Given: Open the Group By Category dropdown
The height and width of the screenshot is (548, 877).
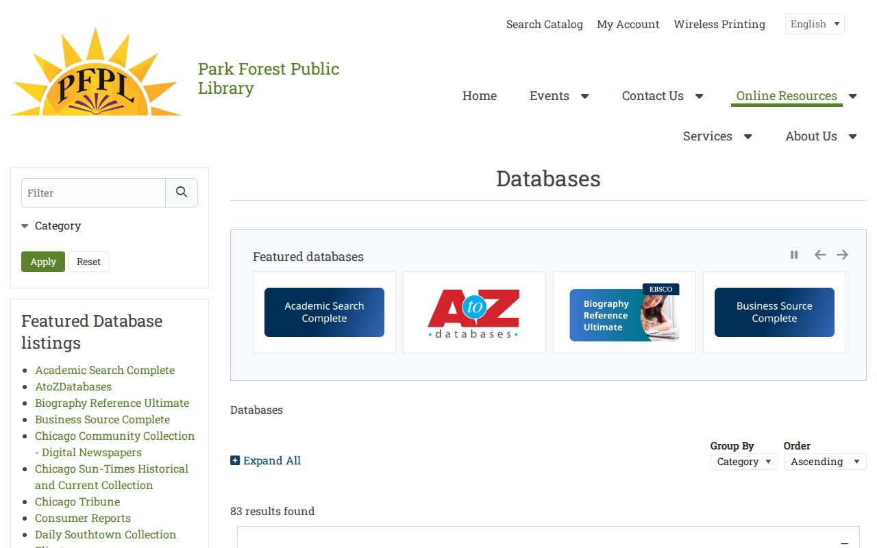Looking at the screenshot, I should [x=744, y=462].
